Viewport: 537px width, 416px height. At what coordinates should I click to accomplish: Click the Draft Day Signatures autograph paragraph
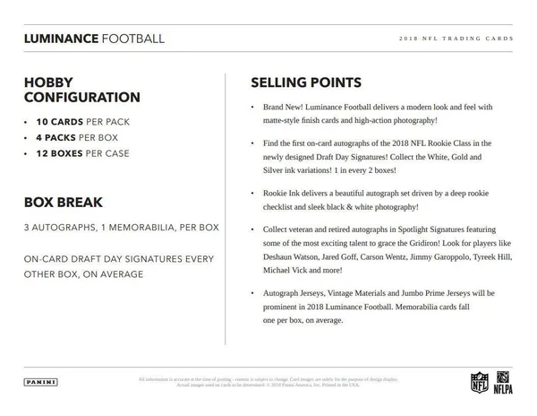click(378, 156)
